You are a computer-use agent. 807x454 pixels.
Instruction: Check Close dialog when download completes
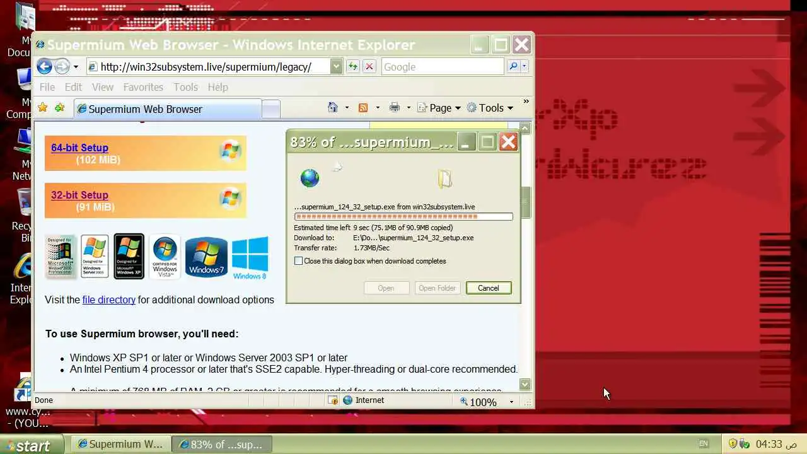[298, 261]
